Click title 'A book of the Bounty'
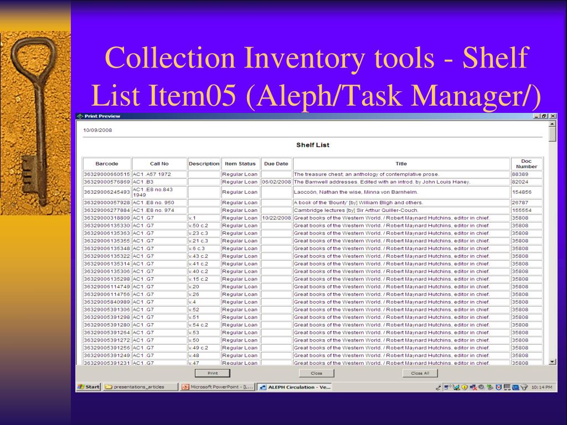The width and height of the screenshot is (567, 425). (358, 203)
